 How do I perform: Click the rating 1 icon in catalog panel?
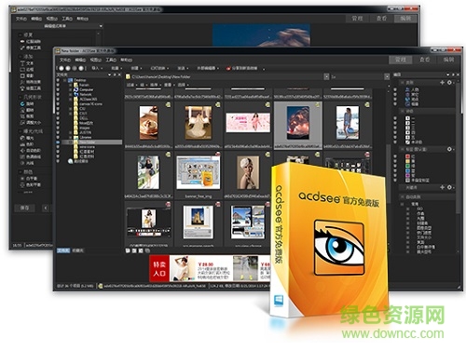tap(407, 118)
